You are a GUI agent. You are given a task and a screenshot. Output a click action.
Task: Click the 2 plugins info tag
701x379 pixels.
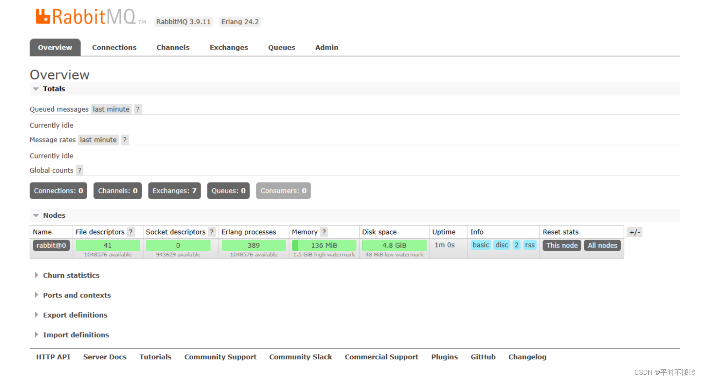(x=516, y=245)
